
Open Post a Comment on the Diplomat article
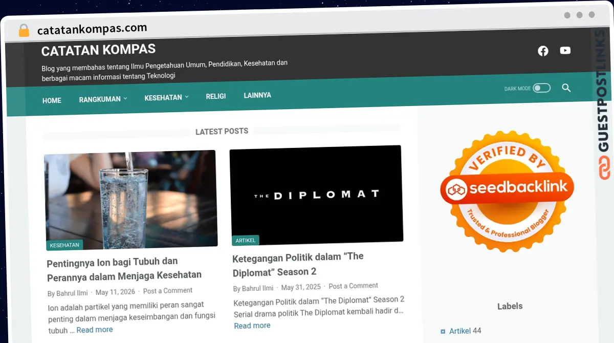[x=353, y=286]
